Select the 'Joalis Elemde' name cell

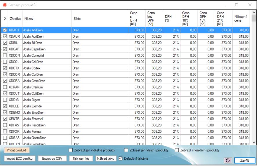[47, 106]
